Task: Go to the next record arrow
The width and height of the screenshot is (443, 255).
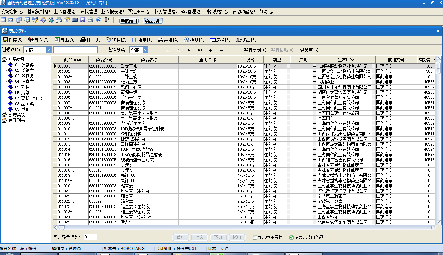Action: coord(189,50)
